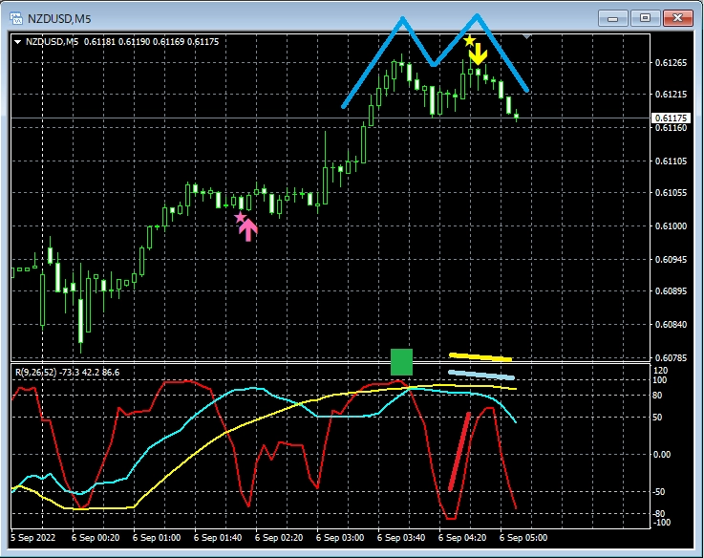The image size is (704, 558).
Task: Click the pink star marker on chart
Action: point(240,218)
